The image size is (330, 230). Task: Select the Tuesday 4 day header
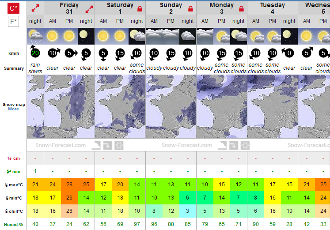coord(273,8)
